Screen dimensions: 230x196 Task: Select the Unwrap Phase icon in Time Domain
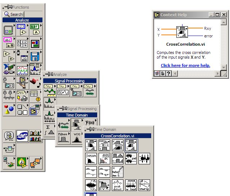pos(144,185)
